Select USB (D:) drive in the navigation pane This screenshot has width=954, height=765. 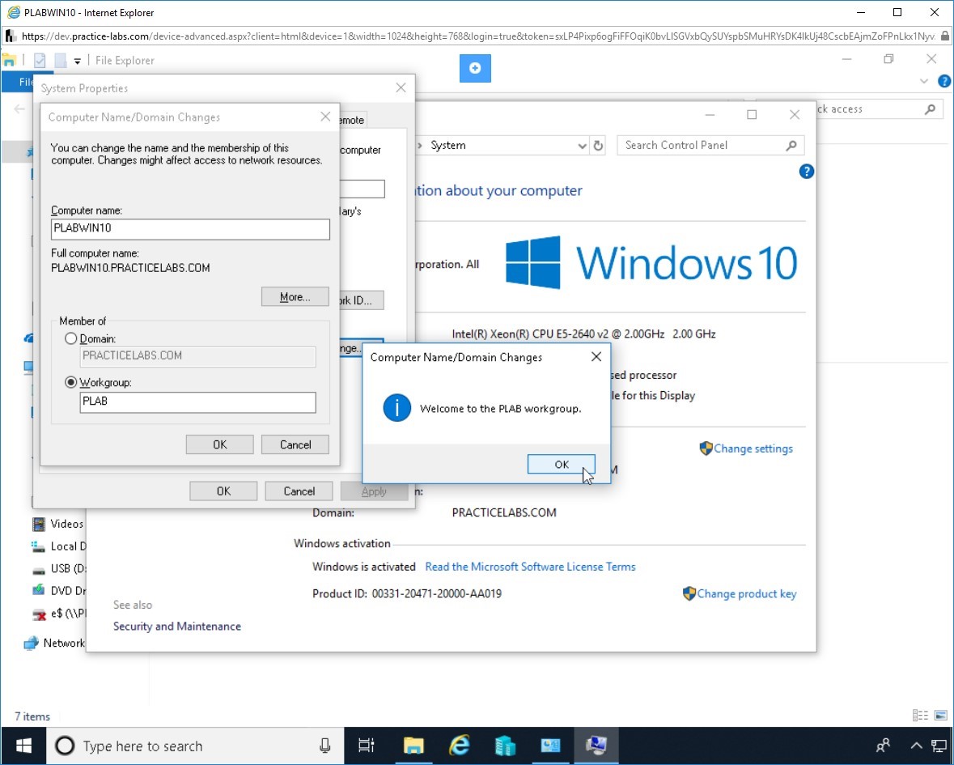coord(59,568)
